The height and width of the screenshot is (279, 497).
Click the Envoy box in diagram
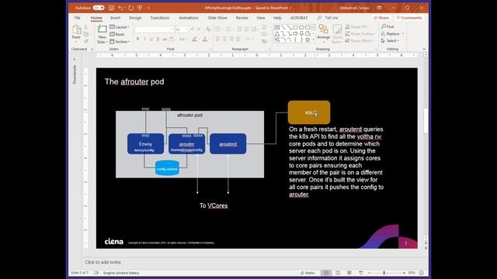tap(145, 144)
